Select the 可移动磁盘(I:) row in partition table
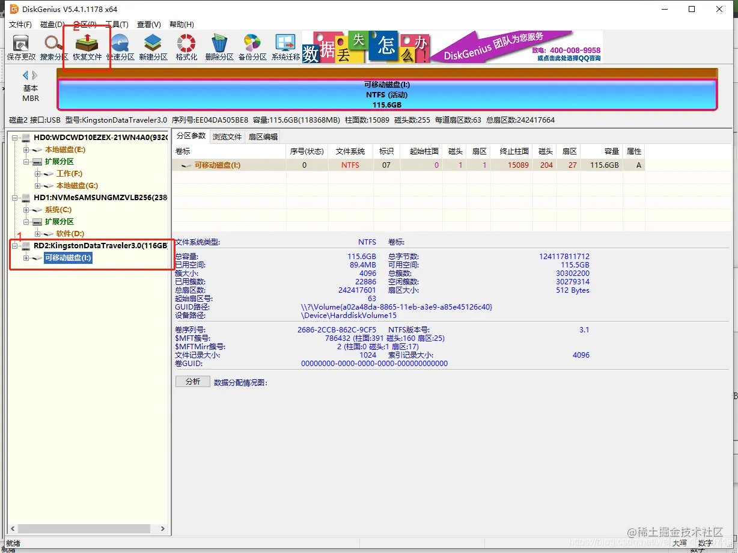The width and height of the screenshot is (738, 553). click(x=409, y=165)
